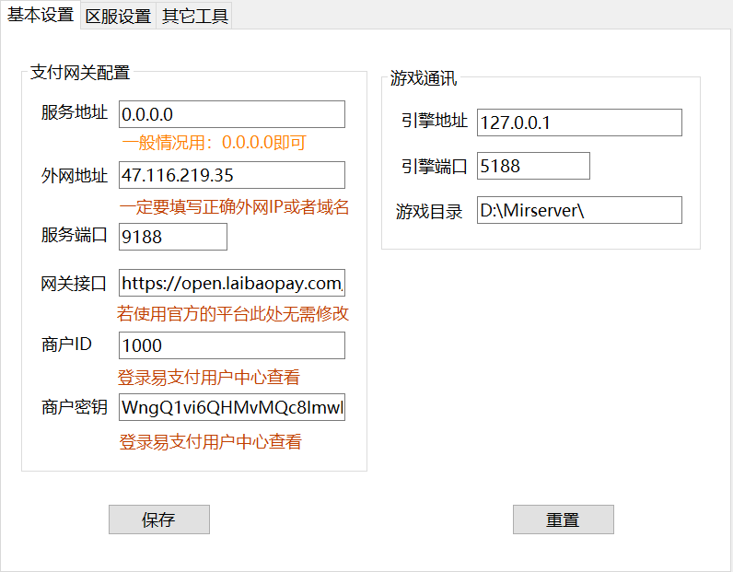Click the hint 若使用官方的平台此处无需修改
This screenshot has height=572, width=733.
[233, 313]
